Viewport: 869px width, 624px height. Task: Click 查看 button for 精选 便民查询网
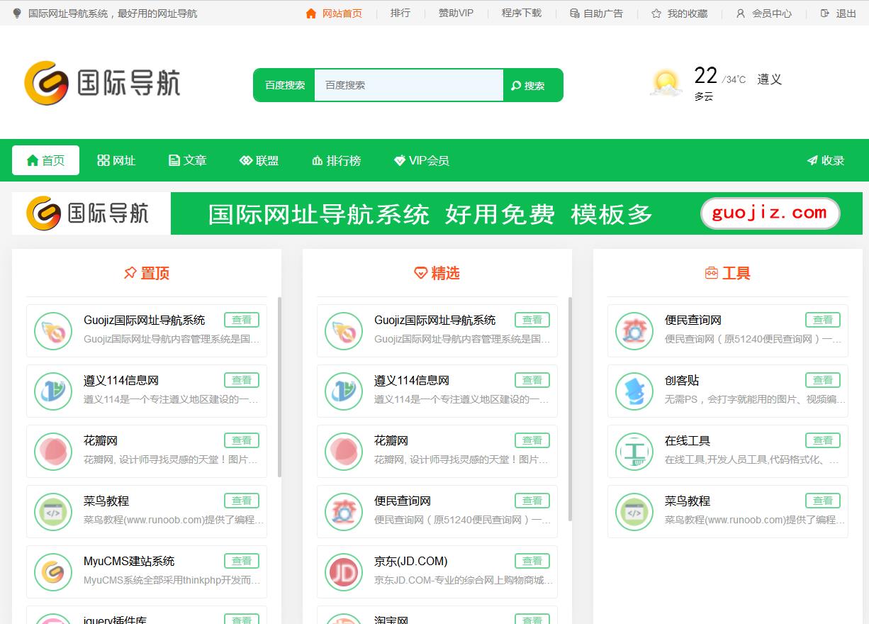click(532, 501)
